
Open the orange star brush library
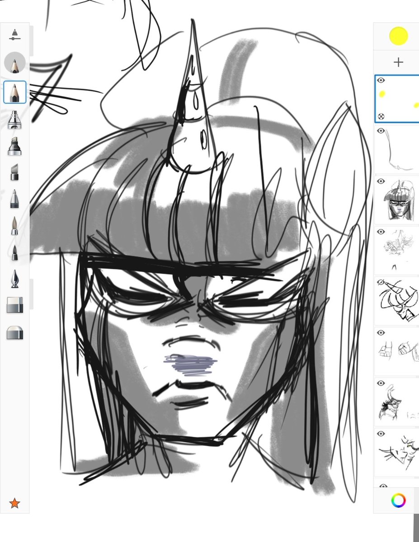click(x=14, y=503)
